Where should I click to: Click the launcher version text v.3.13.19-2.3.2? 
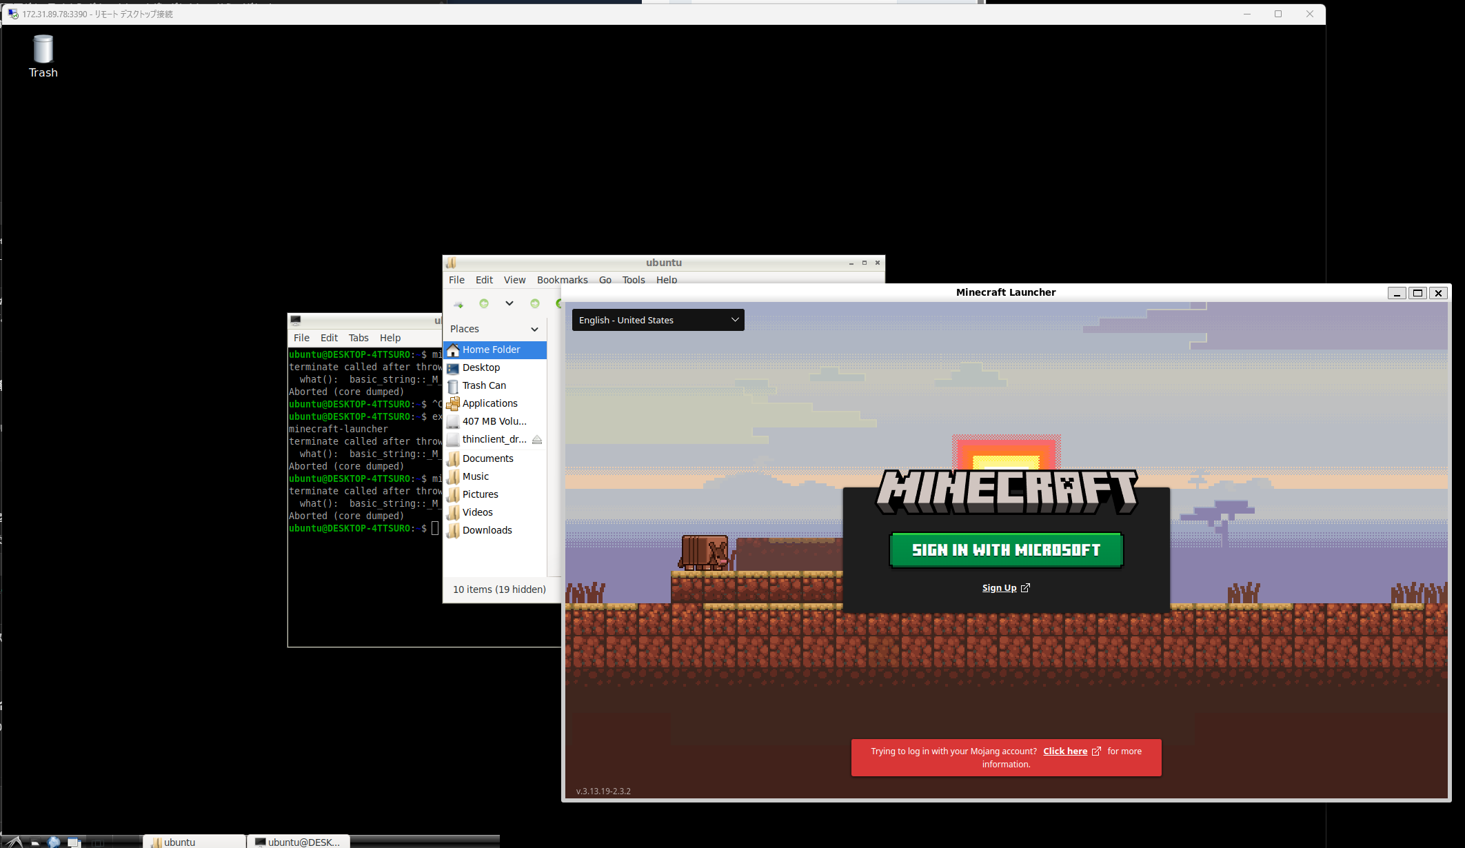coord(603,791)
